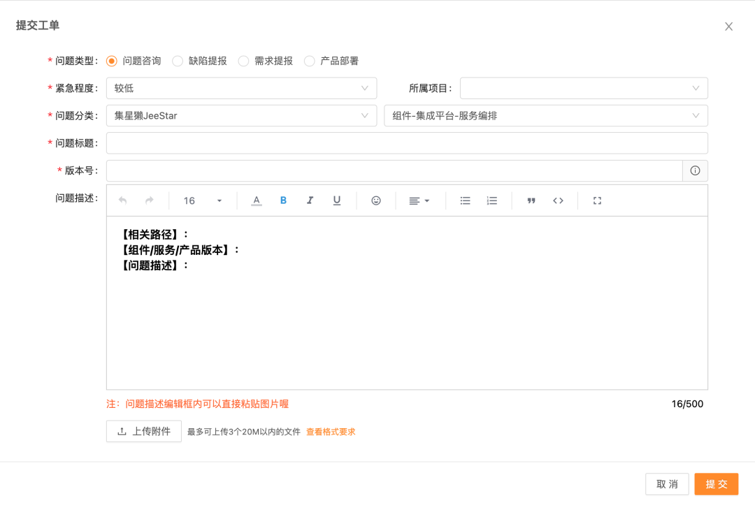This screenshot has width=755, height=505.
Task: Toggle bold formatting in the editor
Action: [x=283, y=200]
